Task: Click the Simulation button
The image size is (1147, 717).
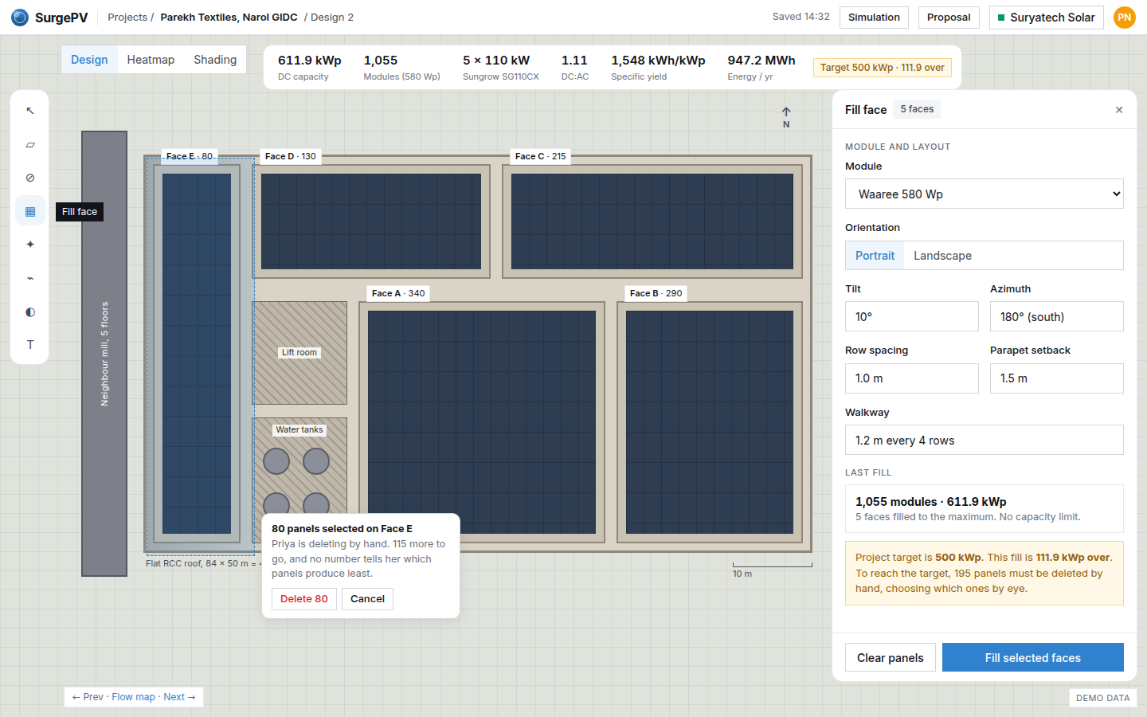Action: click(874, 18)
